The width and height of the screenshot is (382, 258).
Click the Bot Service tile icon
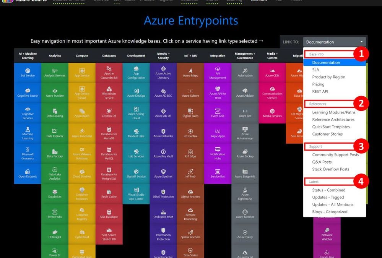click(x=28, y=70)
